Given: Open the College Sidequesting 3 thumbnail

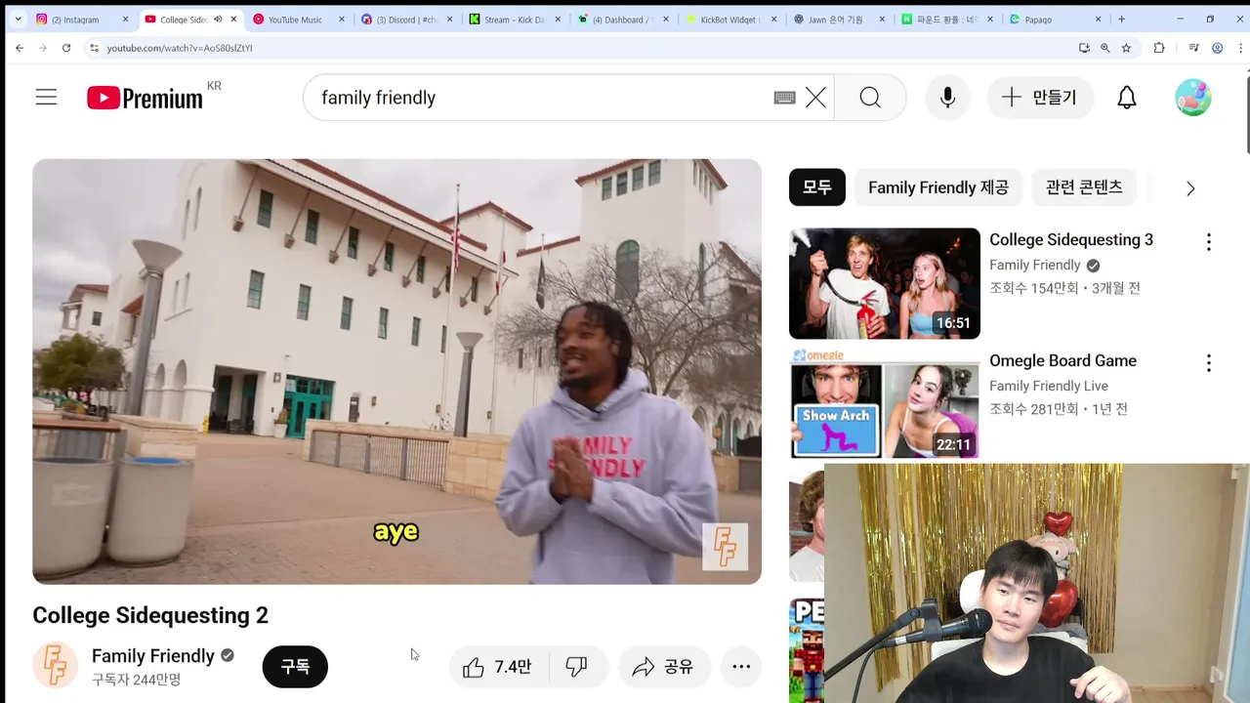Looking at the screenshot, I should click(x=885, y=283).
